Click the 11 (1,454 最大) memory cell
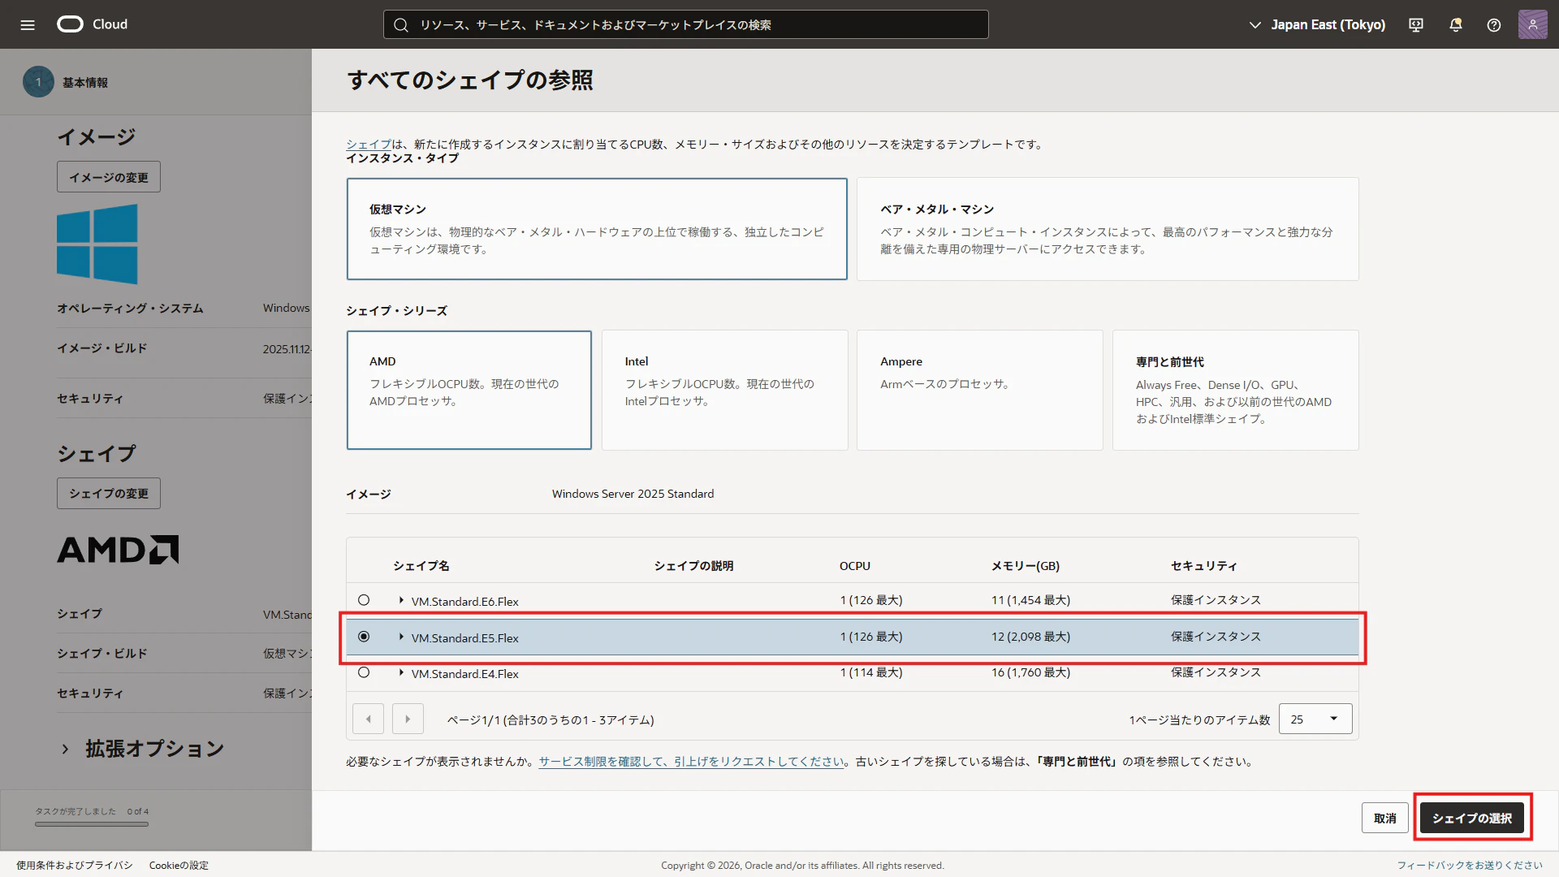Screen dimensions: 1559x877 coord(1030,600)
